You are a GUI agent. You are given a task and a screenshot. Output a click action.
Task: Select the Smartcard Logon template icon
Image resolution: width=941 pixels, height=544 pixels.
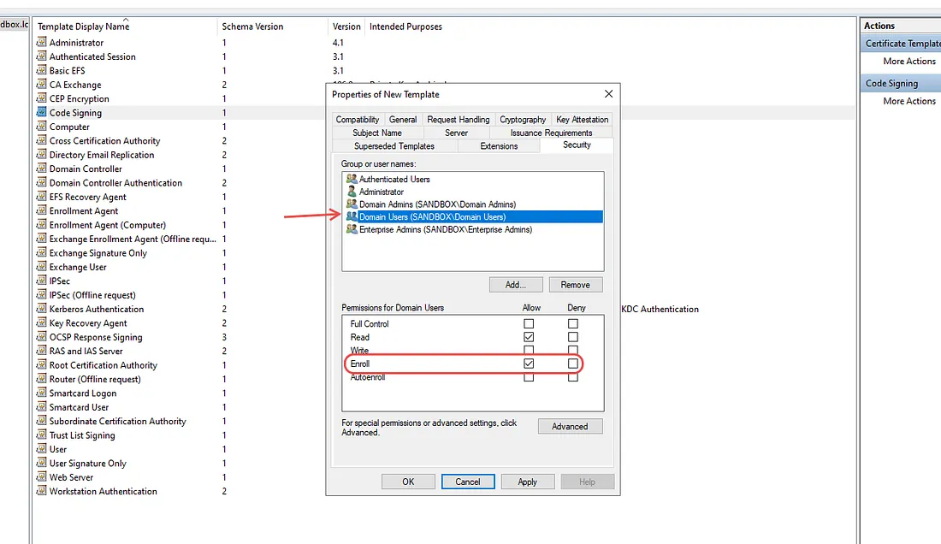point(41,393)
